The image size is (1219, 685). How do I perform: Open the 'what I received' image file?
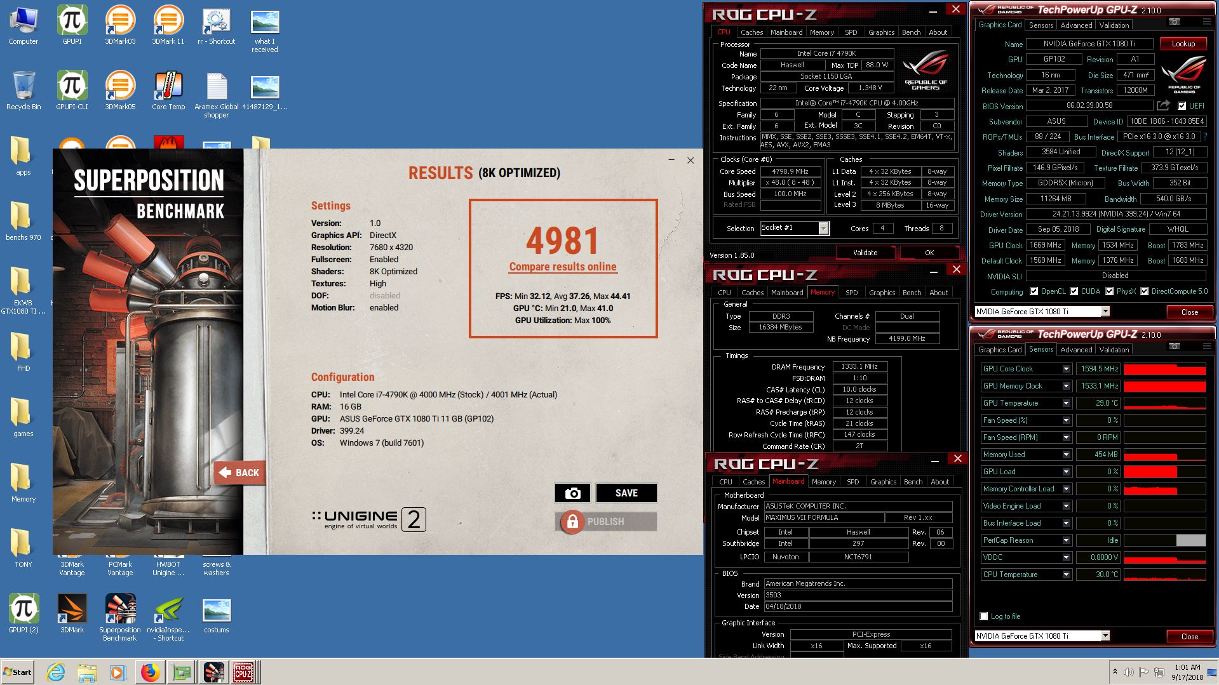(265, 30)
